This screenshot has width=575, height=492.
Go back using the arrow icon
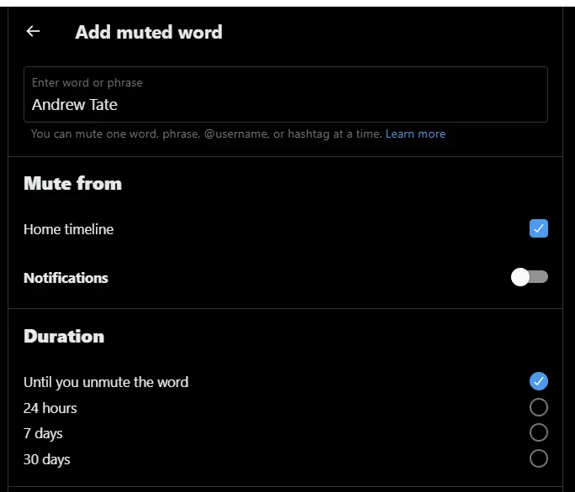33,32
